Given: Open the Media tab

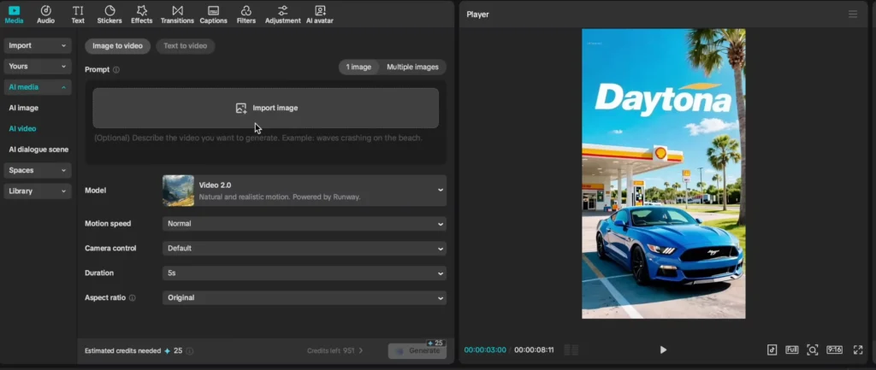Looking at the screenshot, I should pos(14,15).
